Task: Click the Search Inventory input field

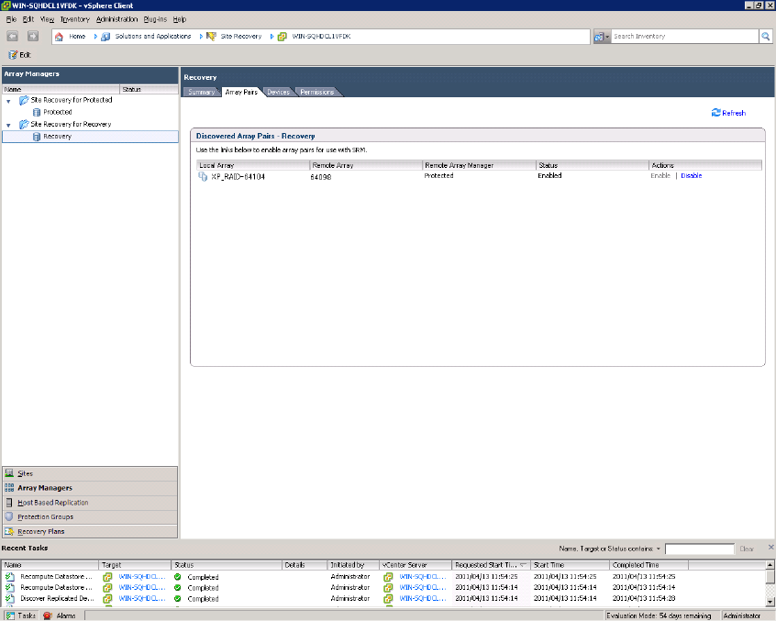Action: pos(683,37)
